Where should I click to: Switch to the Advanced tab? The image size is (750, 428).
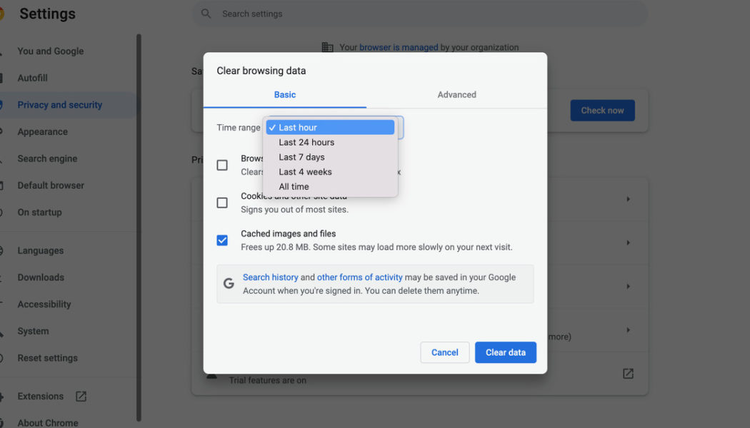(456, 94)
